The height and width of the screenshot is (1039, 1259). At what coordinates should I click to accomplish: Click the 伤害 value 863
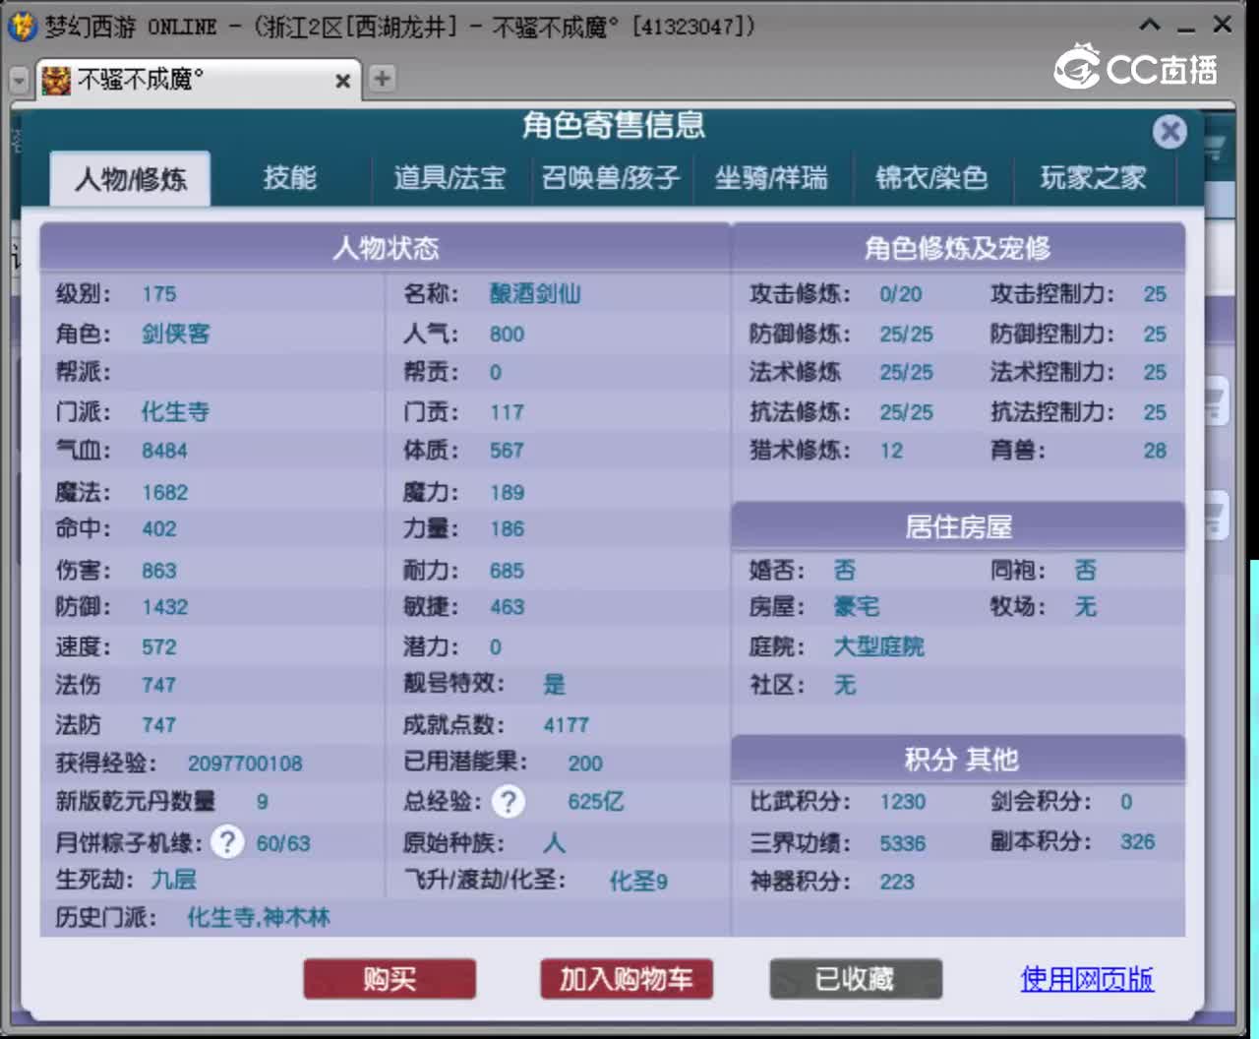coord(159,571)
